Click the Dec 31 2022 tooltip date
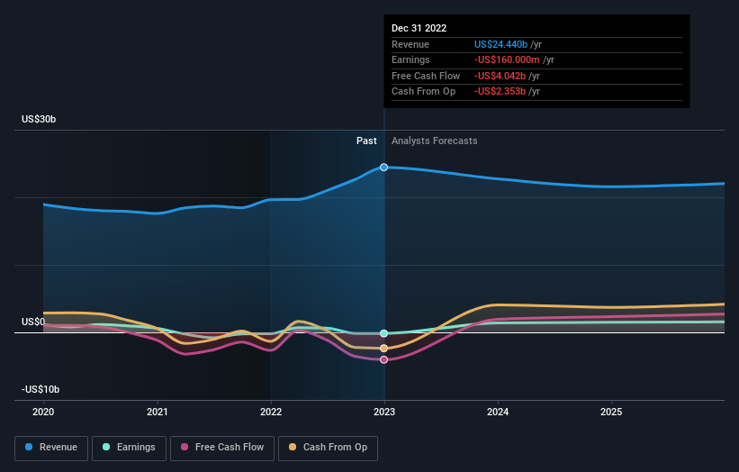 click(x=419, y=29)
